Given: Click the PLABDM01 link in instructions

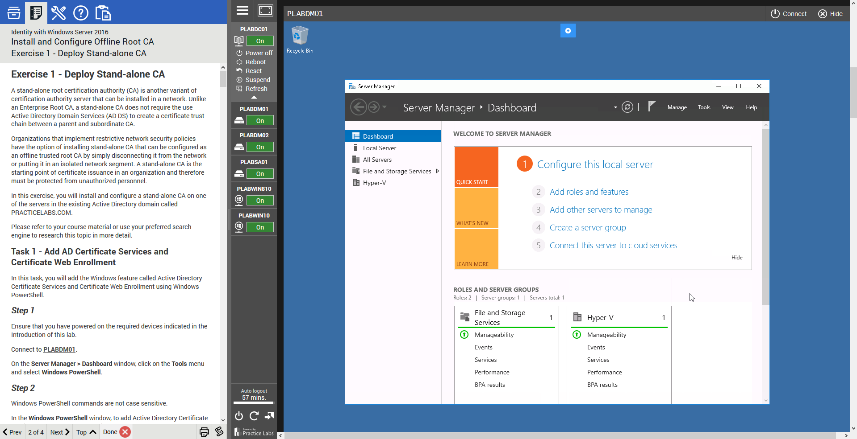Looking at the screenshot, I should [59, 349].
